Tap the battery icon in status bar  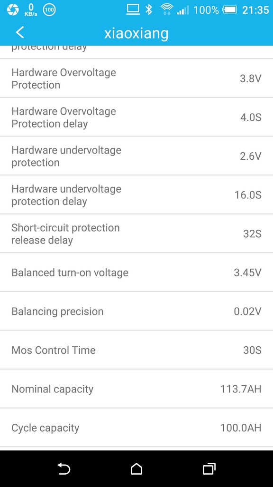point(229,10)
